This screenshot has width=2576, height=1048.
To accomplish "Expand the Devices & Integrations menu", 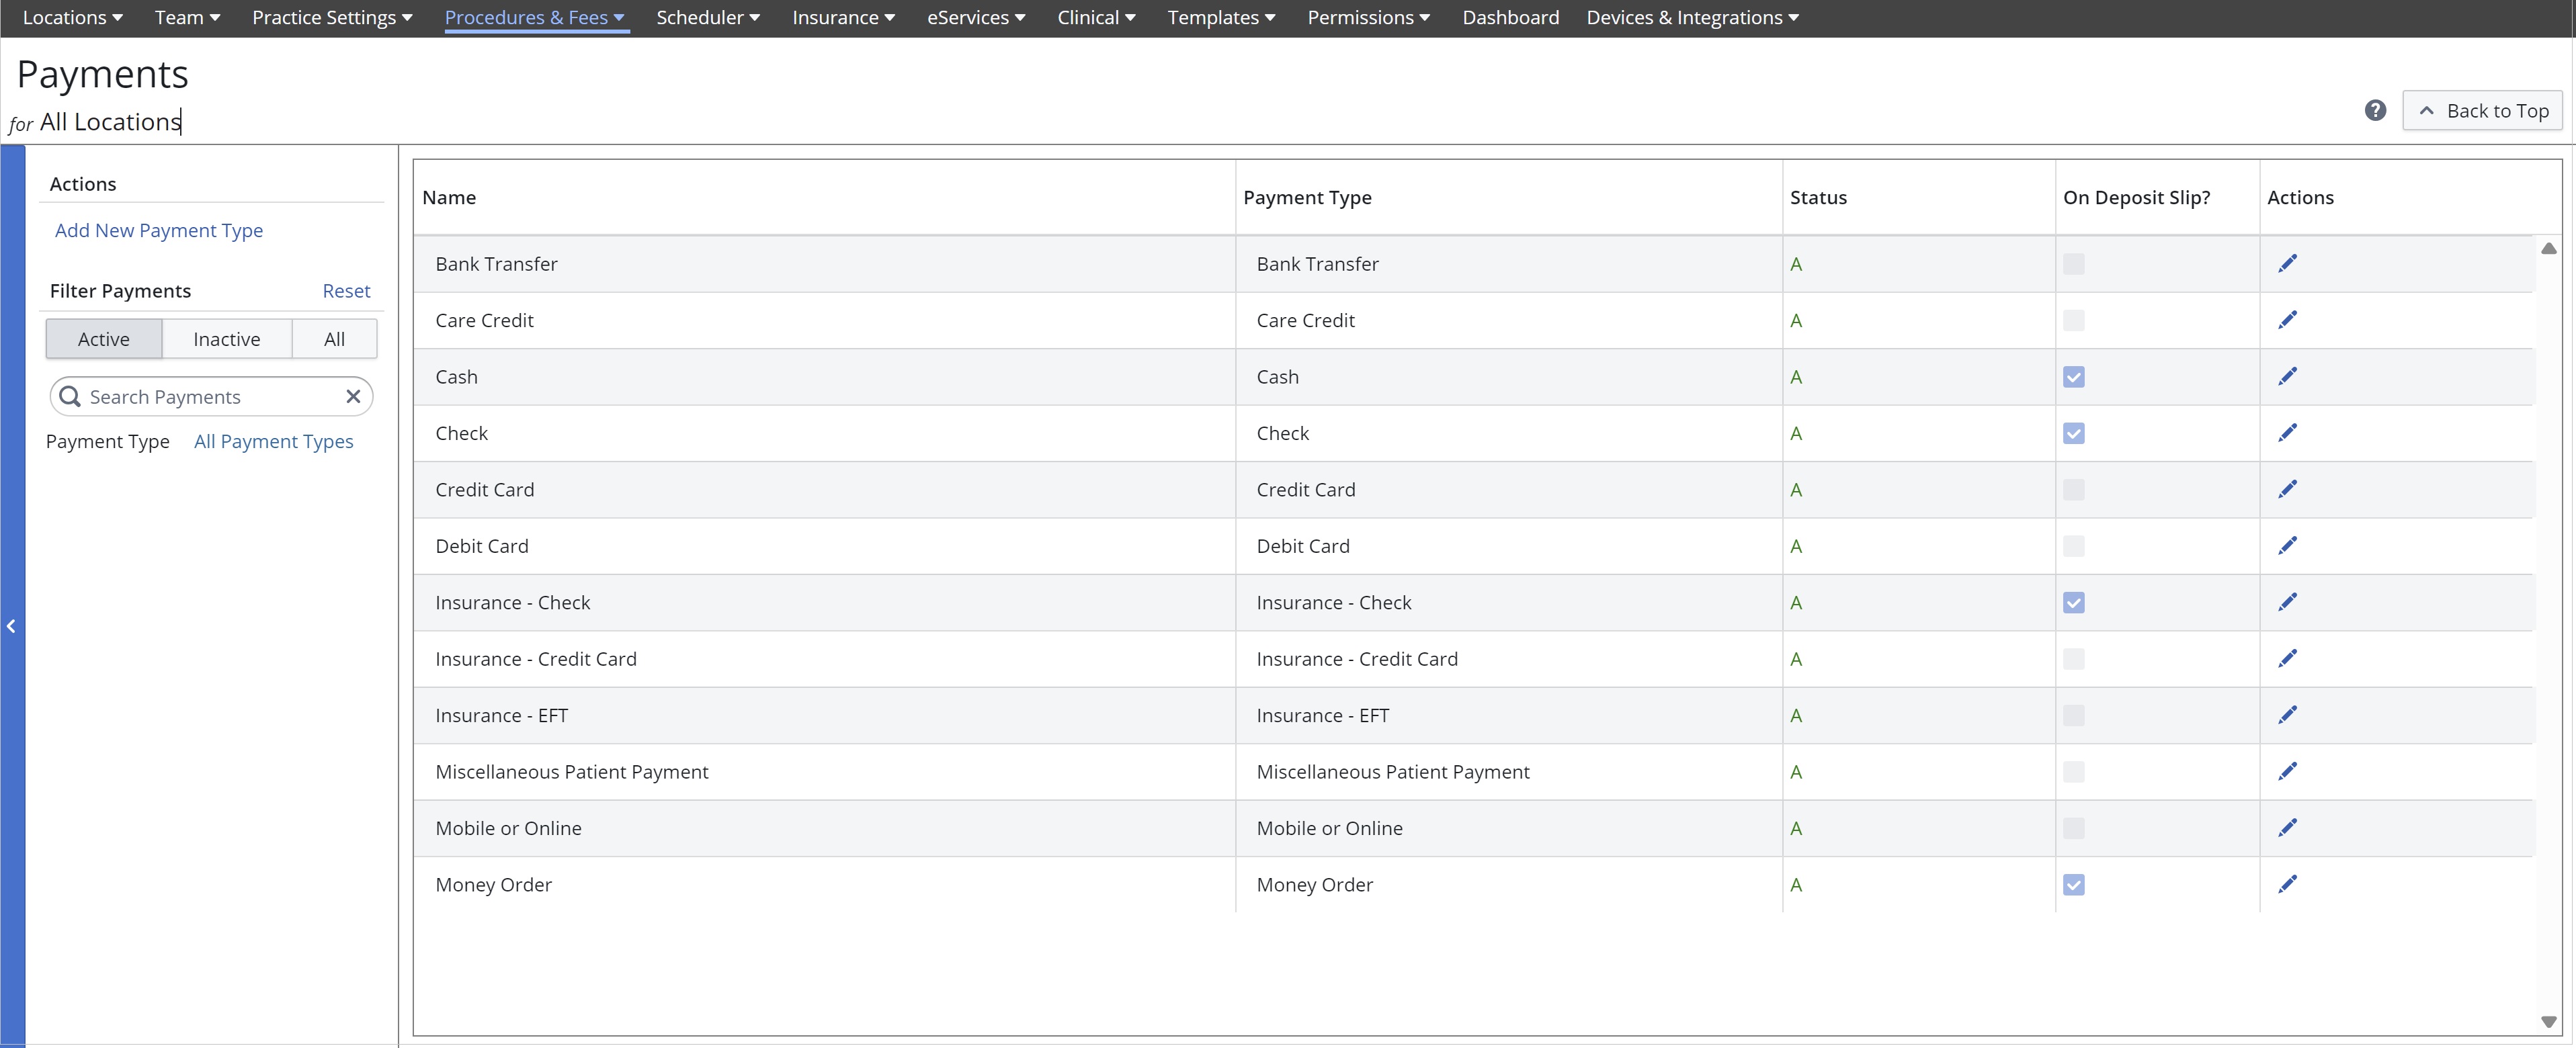I will point(1692,18).
